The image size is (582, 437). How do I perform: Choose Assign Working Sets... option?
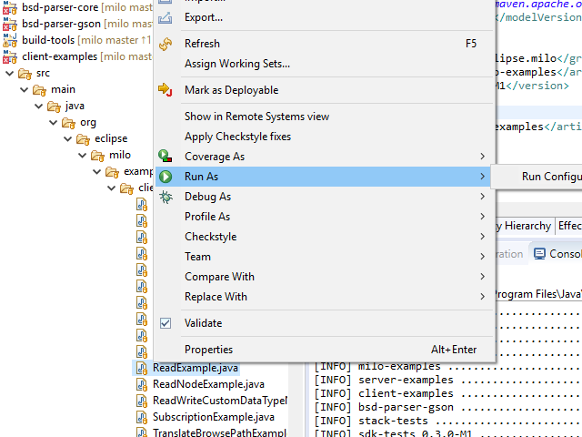click(x=236, y=64)
